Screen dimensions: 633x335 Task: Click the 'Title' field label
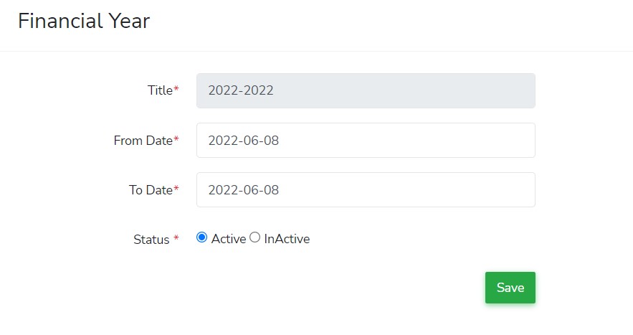tap(160, 90)
